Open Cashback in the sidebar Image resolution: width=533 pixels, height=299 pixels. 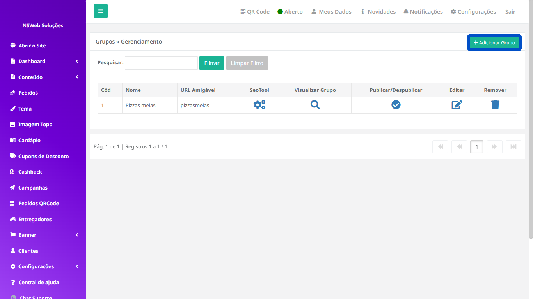click(x=43, y=172)
